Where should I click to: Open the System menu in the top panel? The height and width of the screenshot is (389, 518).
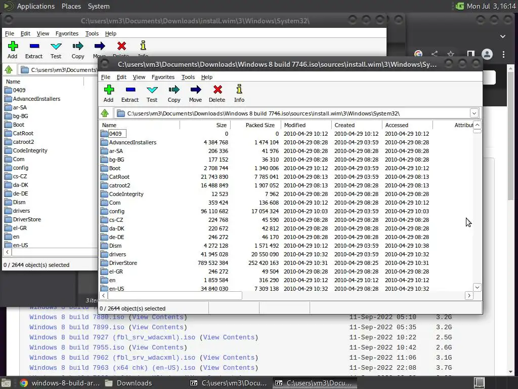pos(99,6)
